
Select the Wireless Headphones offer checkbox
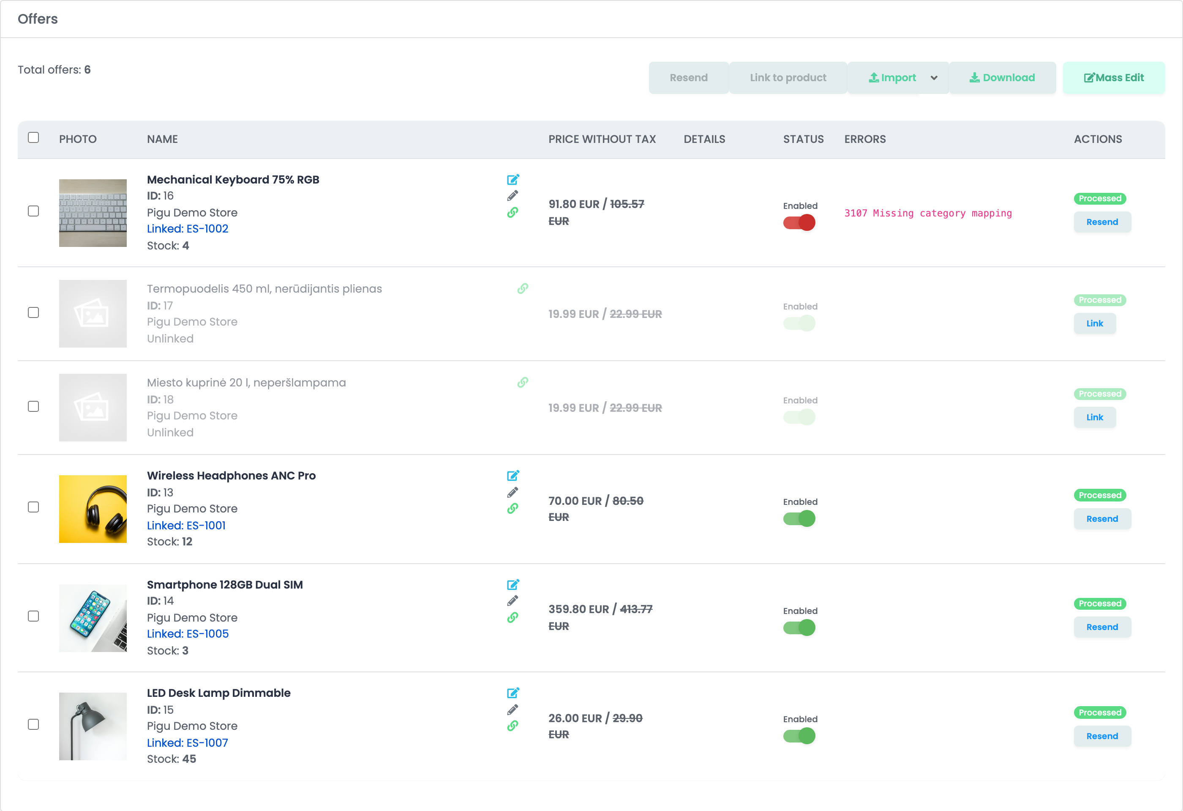tap(34, 507)
